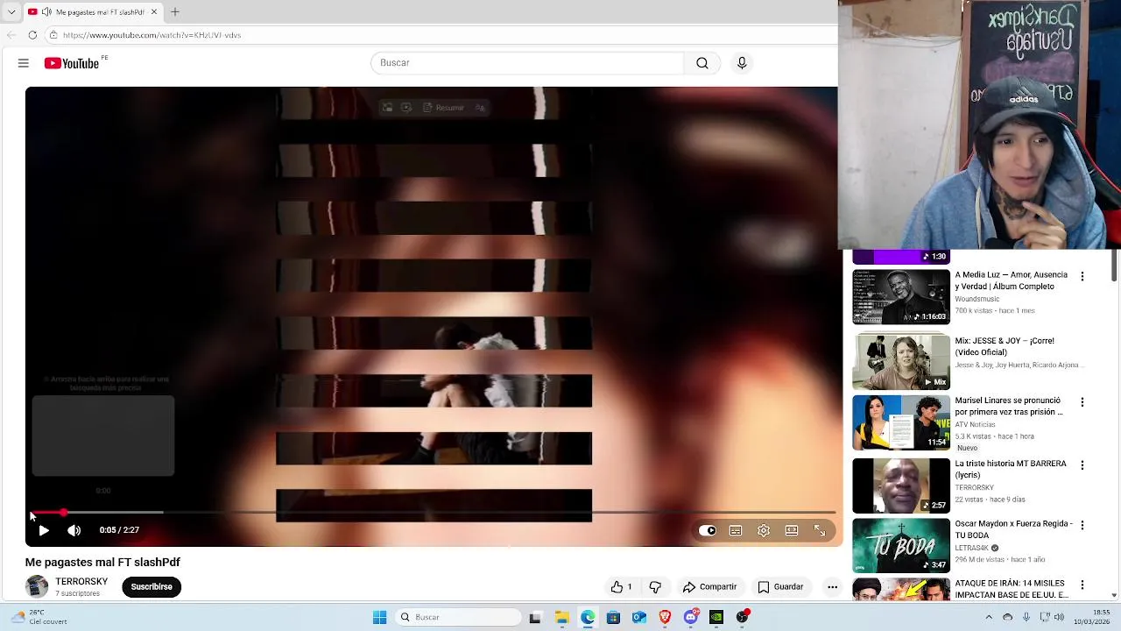Click the ATV Noticias channel name
The height and width of the screenshot is (631, 1121).
[x=975, y=424]
